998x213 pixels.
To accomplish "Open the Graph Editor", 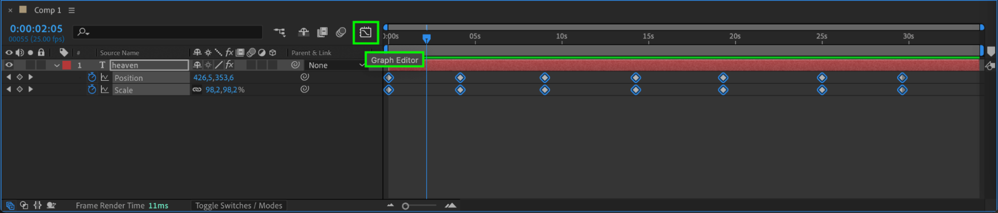I will click(365, 32).
